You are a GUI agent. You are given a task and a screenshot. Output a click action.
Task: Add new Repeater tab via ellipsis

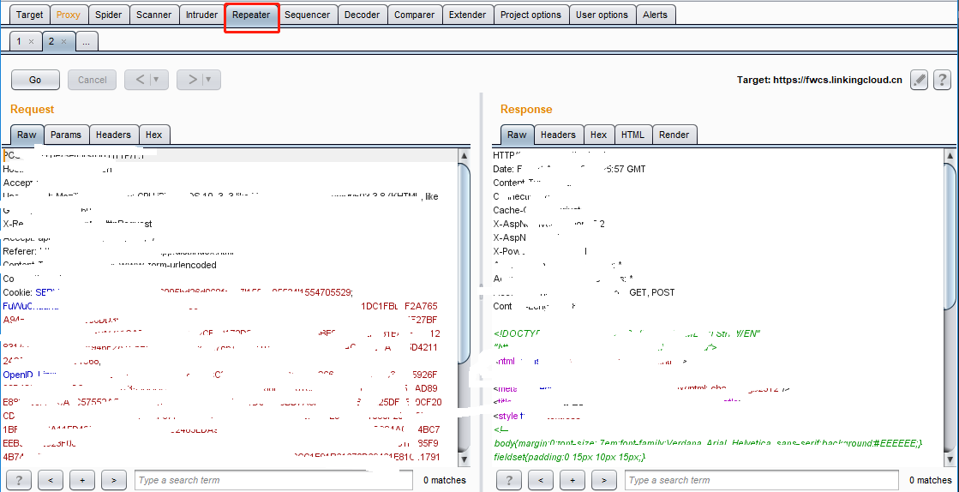[x=87, y=42]
